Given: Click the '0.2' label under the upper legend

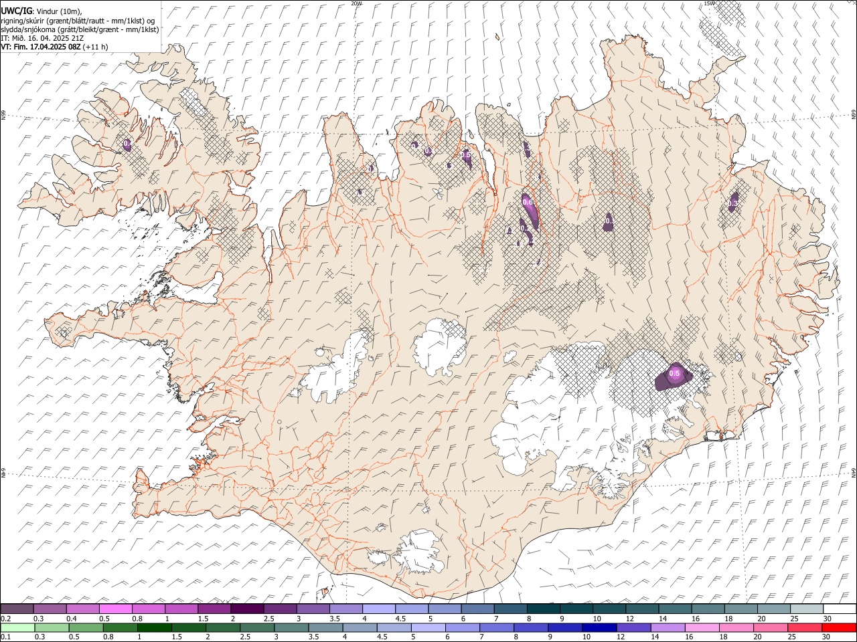Looking at the screenshot, I should pos(6,619).
